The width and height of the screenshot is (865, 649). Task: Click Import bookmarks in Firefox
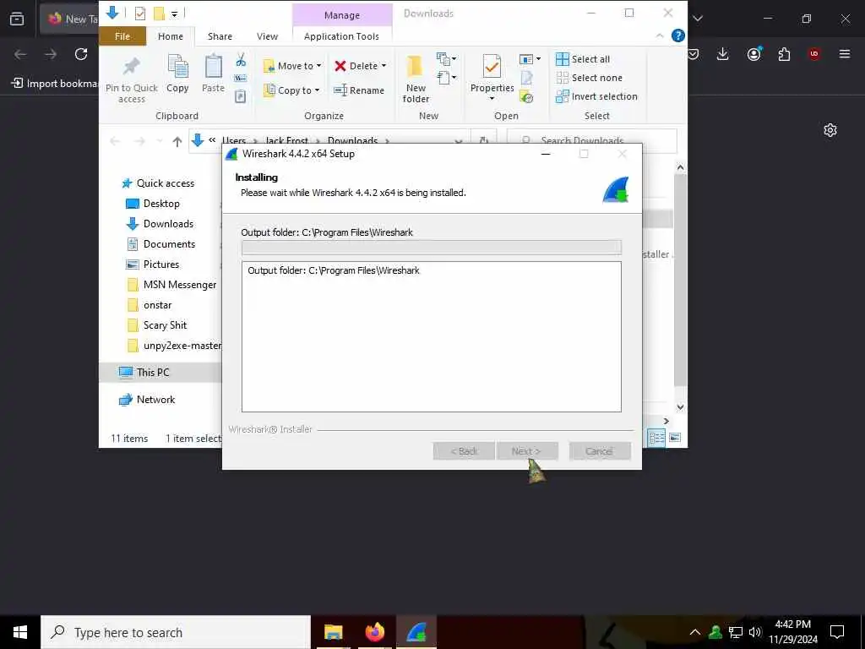click(54, 84)
